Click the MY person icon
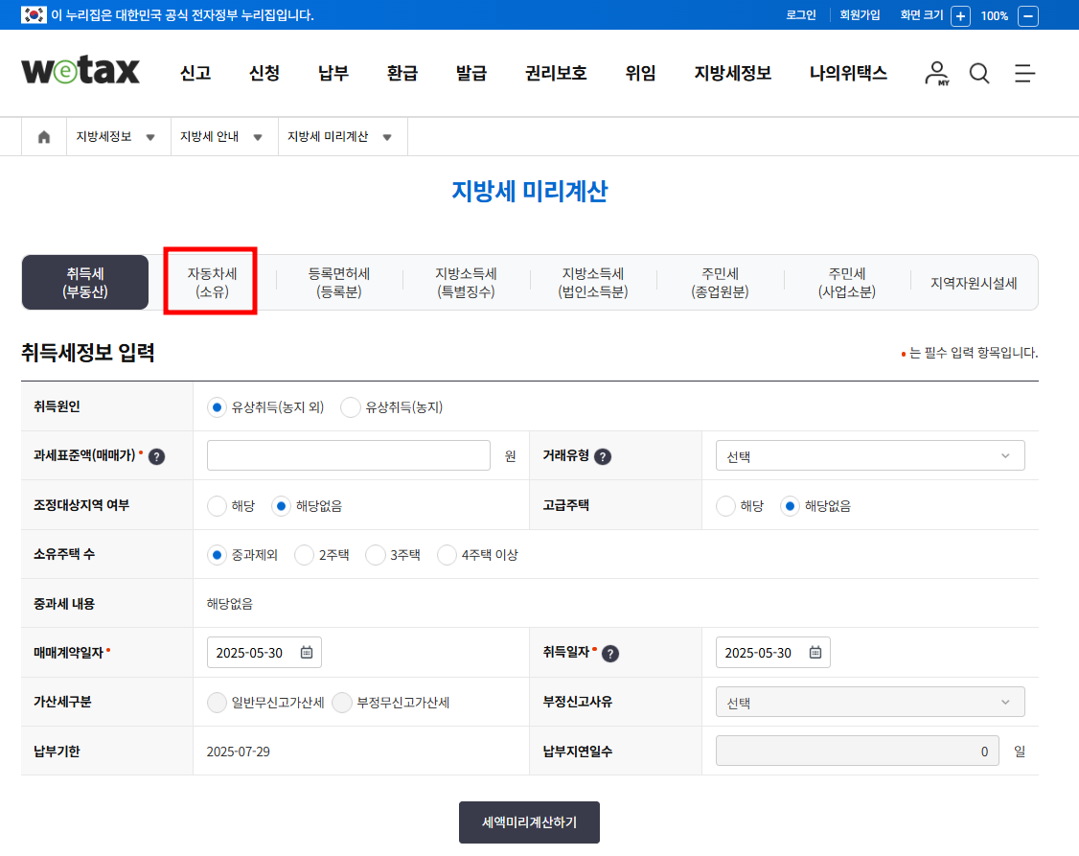1079x856 pixels. (x=935, y=73)
